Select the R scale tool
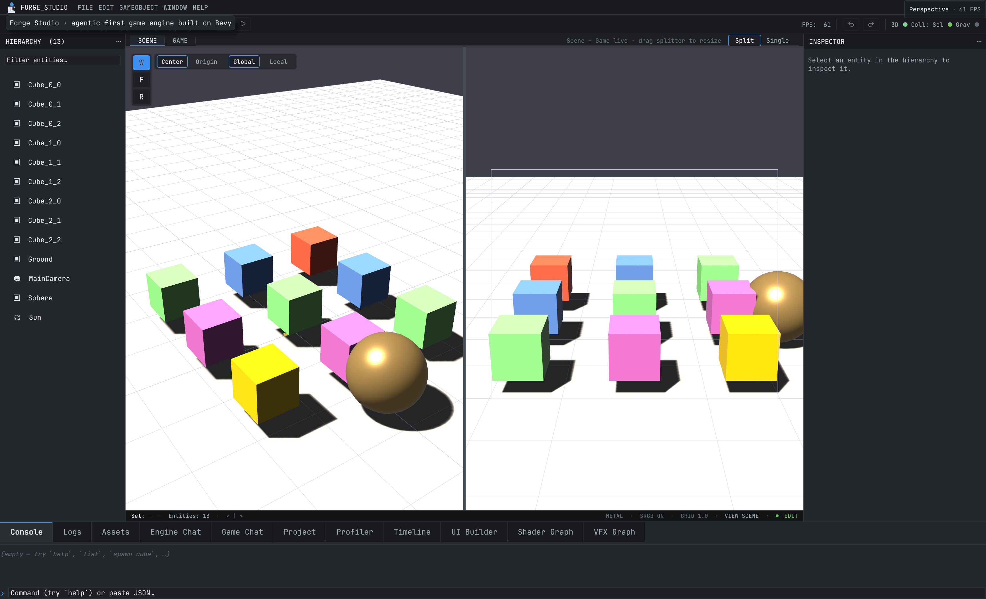The height and width of the screenshot is (599, 986). point(141,97)
